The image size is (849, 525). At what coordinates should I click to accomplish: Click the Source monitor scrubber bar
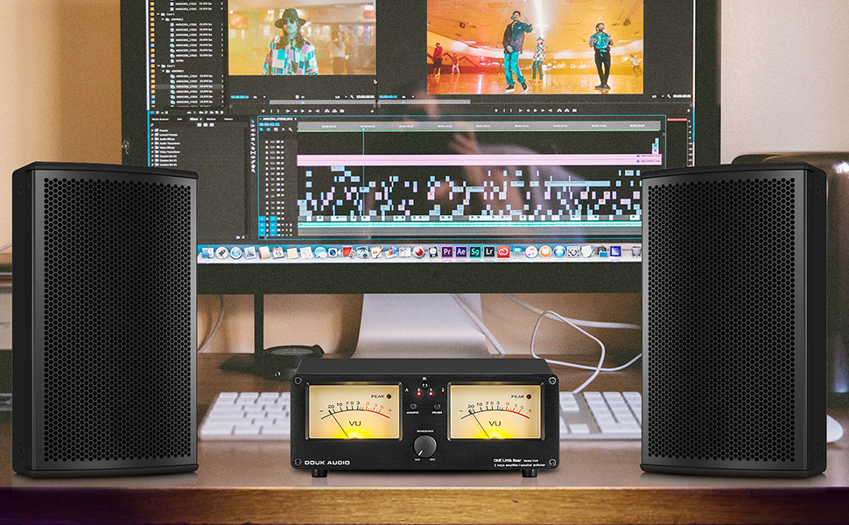tap(322, 102)
